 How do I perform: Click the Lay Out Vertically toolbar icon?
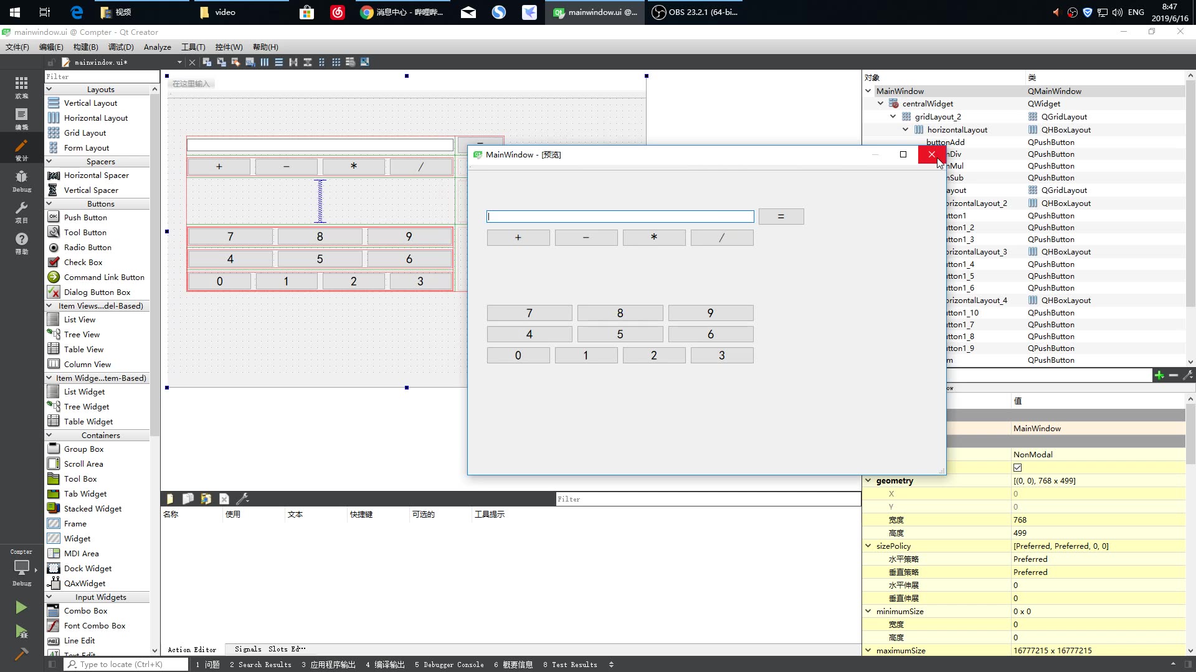click(x=278, y=62)
